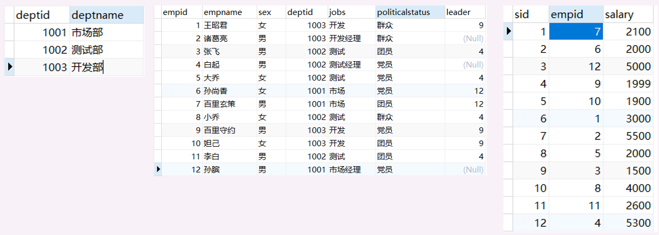Click the sex cell in 王昭君 row

[271, 25]
